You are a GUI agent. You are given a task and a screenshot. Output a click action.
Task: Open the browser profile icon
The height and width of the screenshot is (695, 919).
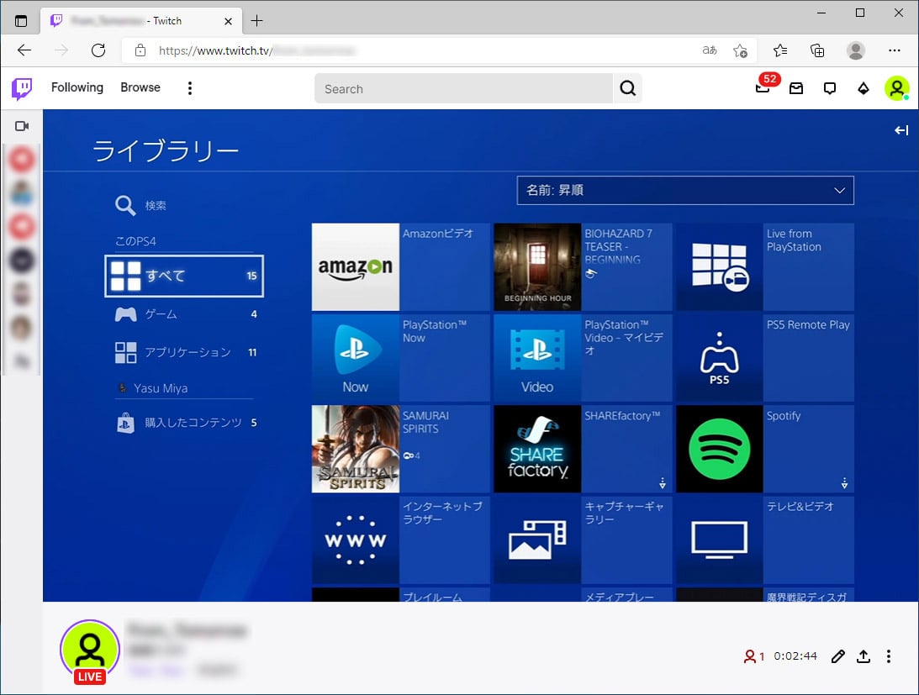(x=856, y=50)
